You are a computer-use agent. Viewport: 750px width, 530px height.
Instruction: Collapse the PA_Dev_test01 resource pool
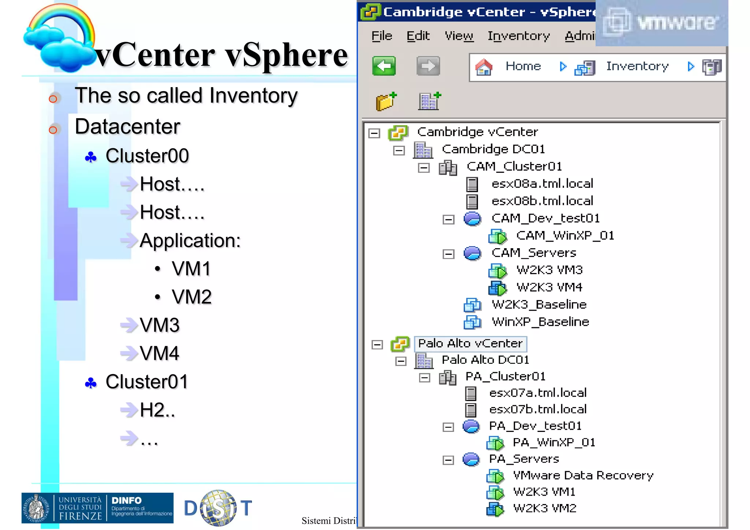pyautogui.click(x=448, y=427)
